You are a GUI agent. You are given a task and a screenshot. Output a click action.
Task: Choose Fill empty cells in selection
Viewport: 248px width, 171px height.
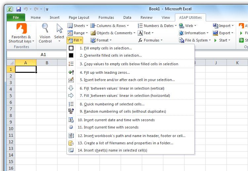click(x=131, y=48)
